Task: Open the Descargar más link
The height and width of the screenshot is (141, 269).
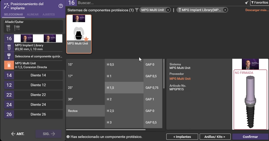Action: point(257,10)
